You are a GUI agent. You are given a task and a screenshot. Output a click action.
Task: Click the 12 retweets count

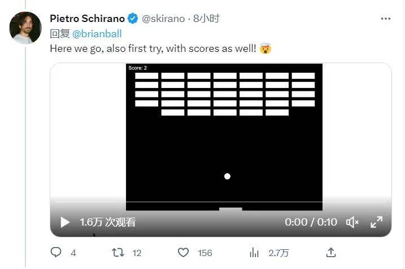[137, 253]
